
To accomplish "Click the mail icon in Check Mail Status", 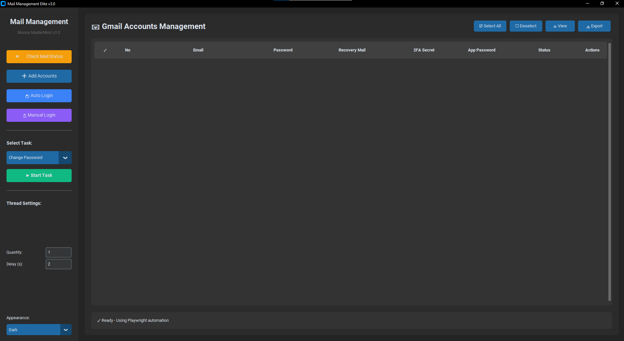I will click(x=17, y=56).
